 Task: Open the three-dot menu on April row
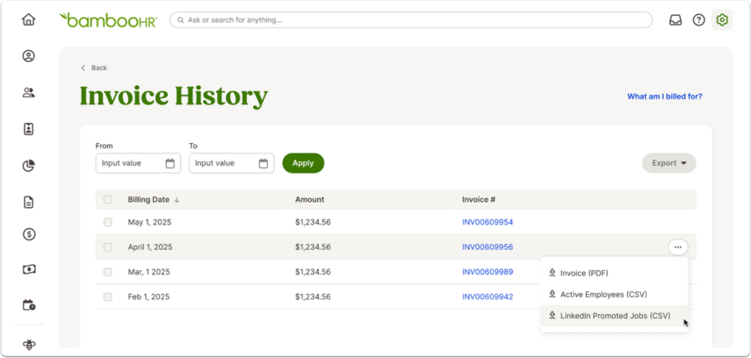678,247
